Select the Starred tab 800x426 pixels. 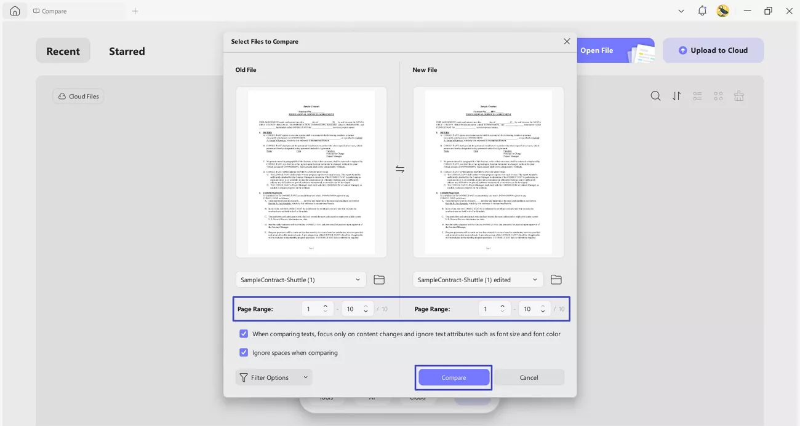[127, 50]
